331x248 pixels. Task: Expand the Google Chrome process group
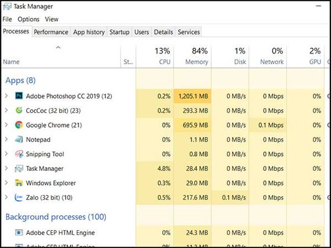pos(6,125)
